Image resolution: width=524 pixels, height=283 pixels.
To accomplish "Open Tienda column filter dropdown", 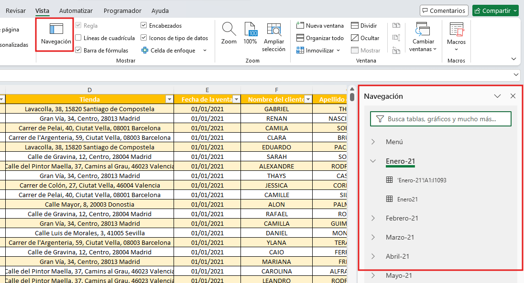I will pyautogui.click(x=169, y=99).
